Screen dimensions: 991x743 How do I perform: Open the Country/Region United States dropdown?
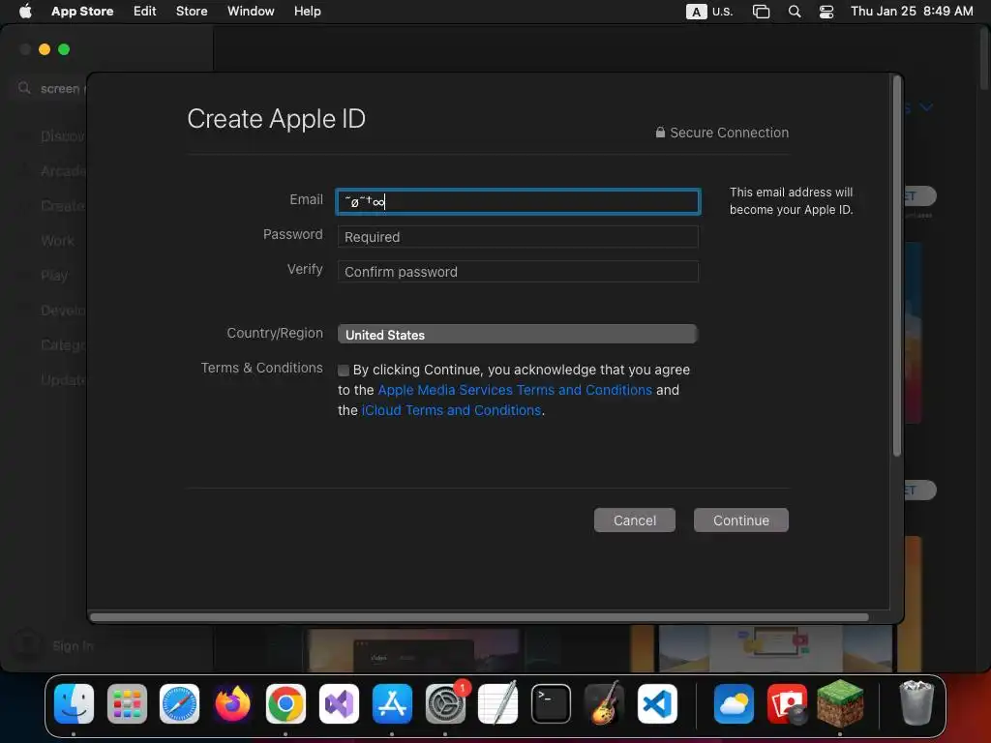tap(518, 334)
